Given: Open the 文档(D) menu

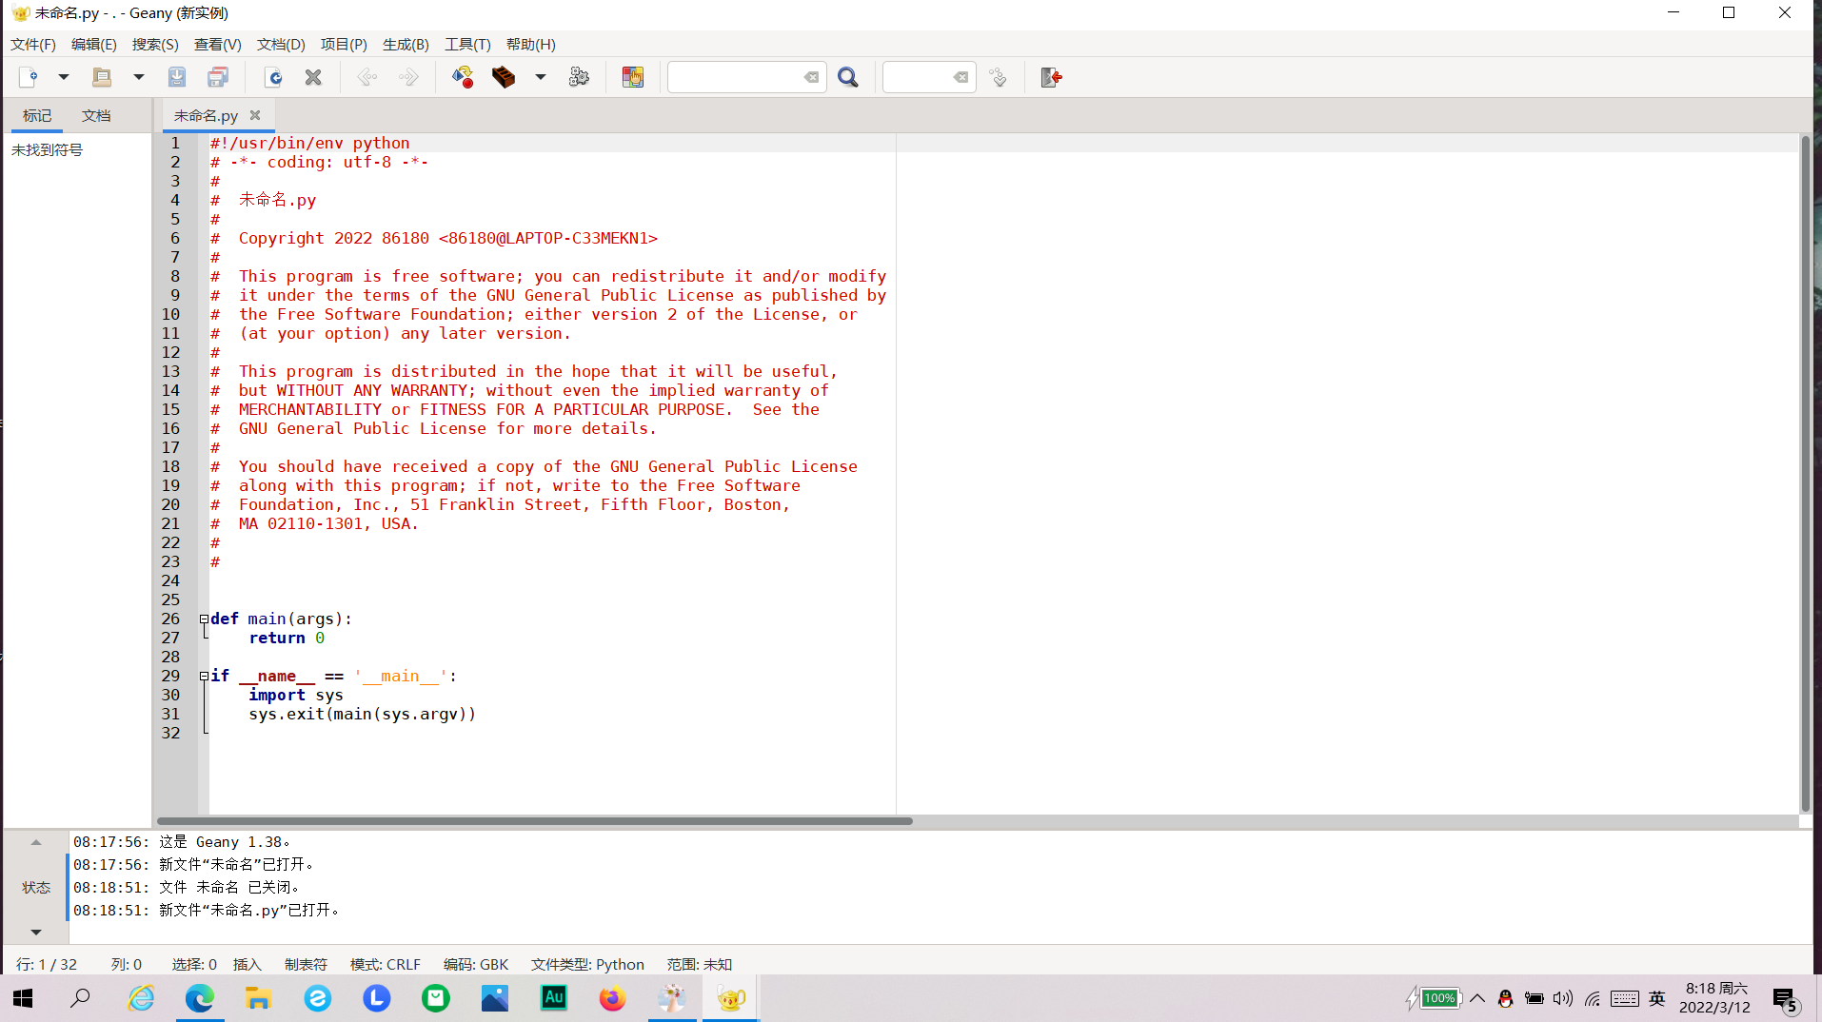Looking at the screenshot, I should coord(281,45).
